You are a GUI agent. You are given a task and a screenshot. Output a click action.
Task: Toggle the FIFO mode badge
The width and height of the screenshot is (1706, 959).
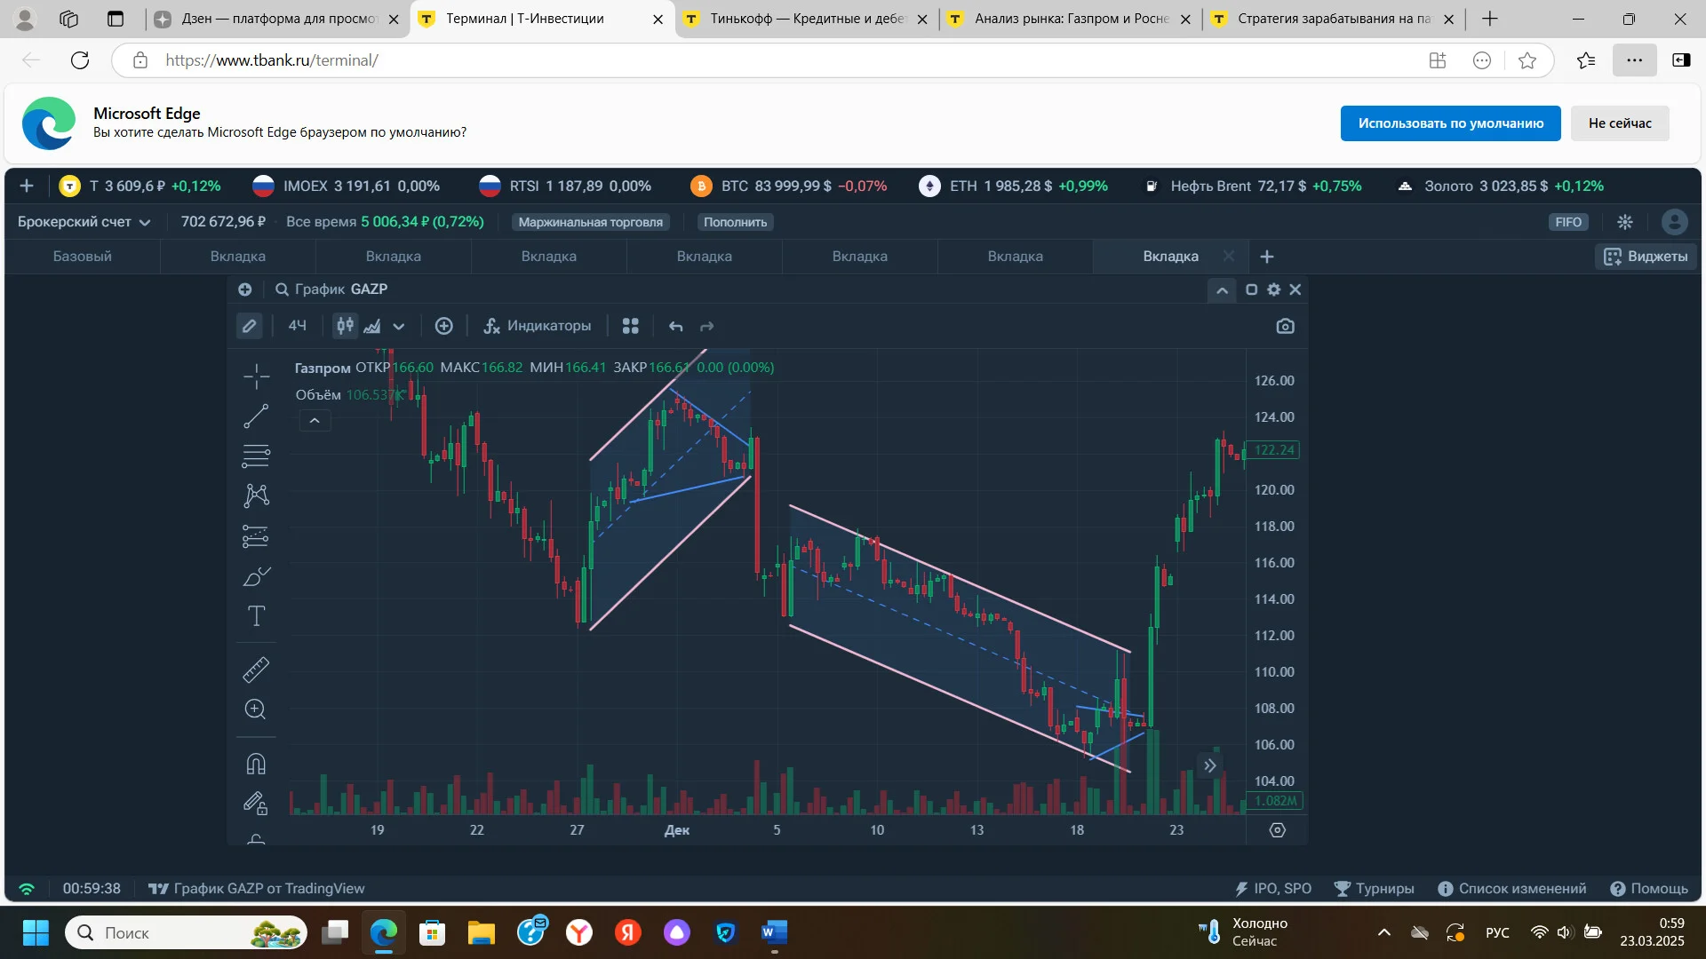1568,222
